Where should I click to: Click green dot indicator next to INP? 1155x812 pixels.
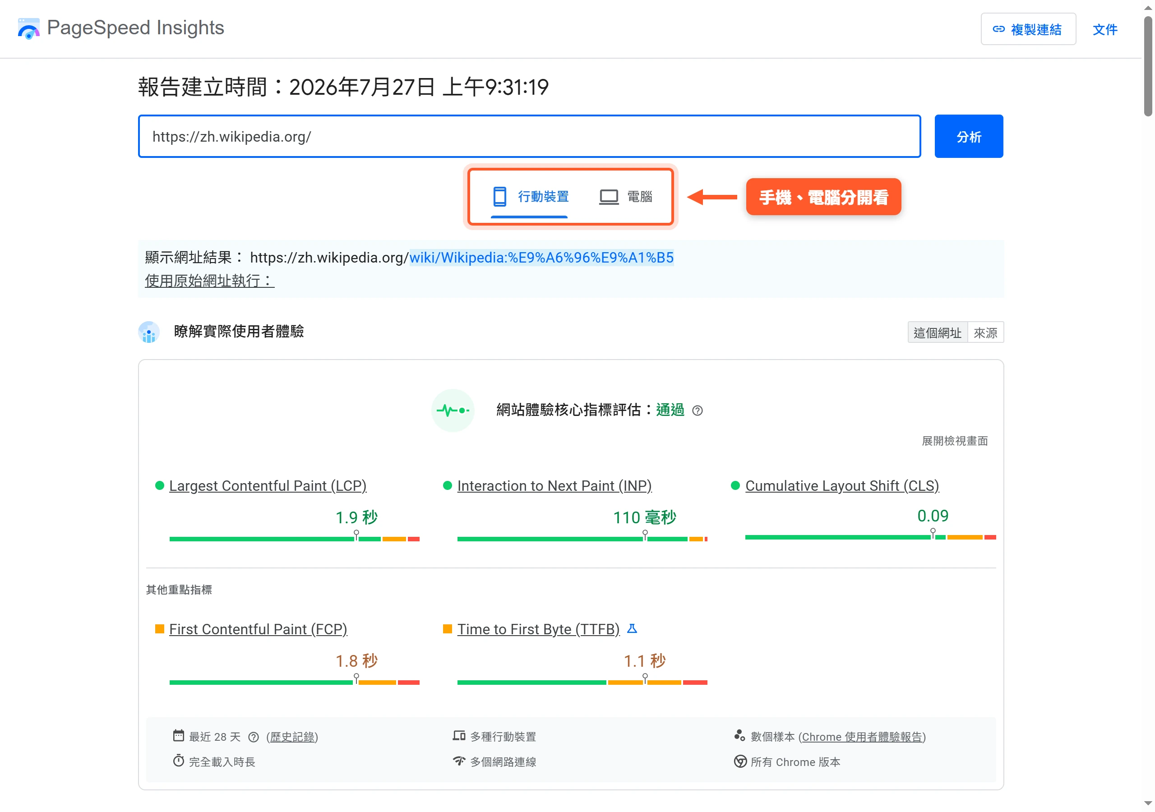click(447, 485)
